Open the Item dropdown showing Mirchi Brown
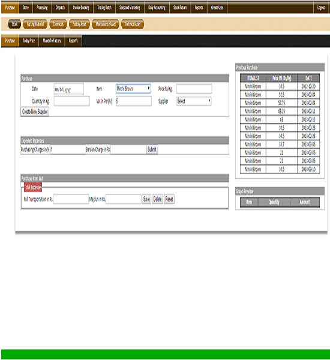Viewport: 330px width, 360px height. tap(133, 89)
